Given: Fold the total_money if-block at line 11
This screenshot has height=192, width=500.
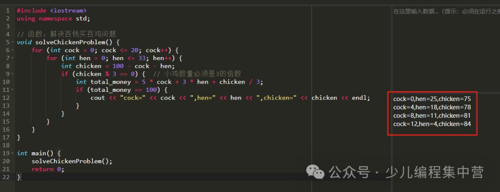Looking at the screenshot, I should pyautogui.click(x=12, y=90).
